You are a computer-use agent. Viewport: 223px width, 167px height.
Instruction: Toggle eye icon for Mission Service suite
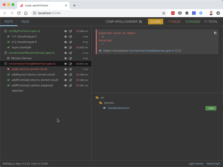point(66,58)
